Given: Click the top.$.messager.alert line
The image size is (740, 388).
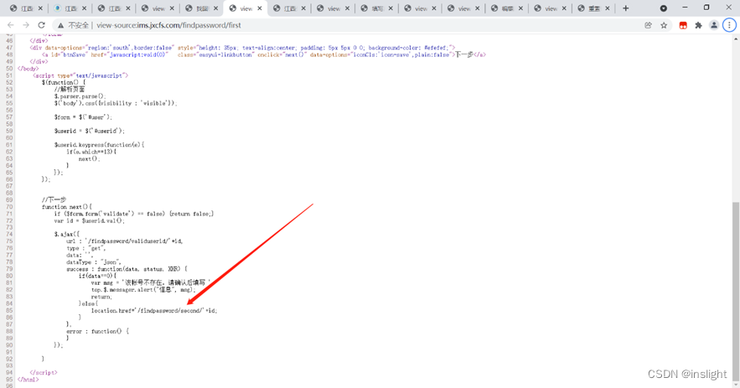Looking at the screenshot, I should [x=142, y=289].
